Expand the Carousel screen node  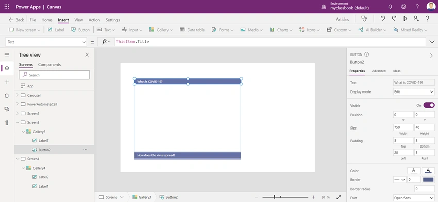click(18, 95)
